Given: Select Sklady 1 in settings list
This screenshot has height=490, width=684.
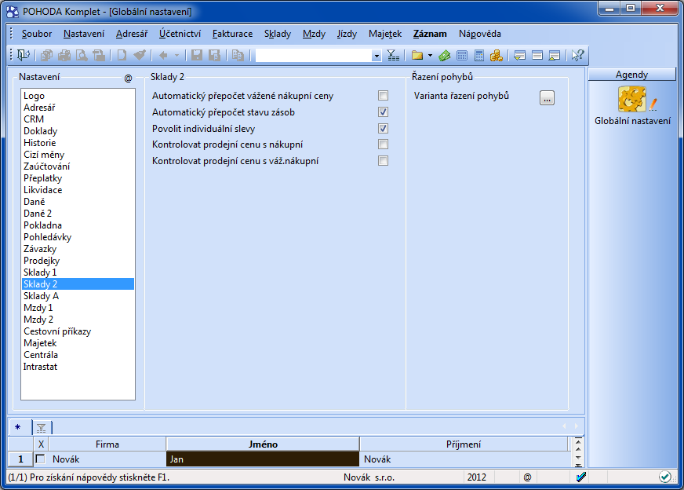Looking at the screenshot, I should [x=78, y=272].
